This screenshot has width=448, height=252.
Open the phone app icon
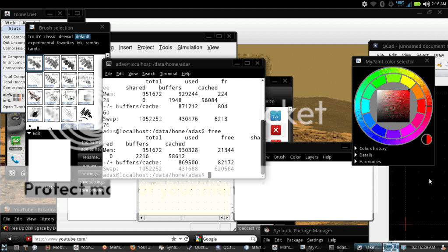tap(15, 160)
